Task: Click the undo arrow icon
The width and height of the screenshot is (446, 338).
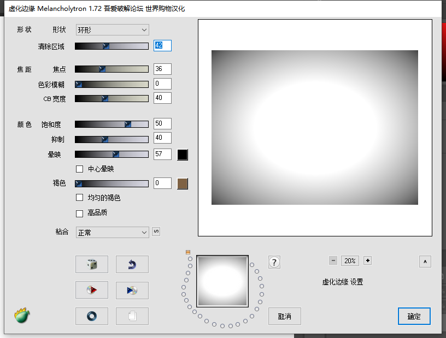Action: 131,264
